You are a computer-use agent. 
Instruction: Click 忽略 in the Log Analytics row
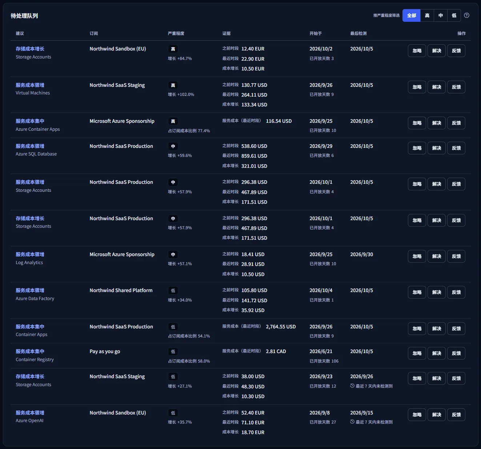[x=417, y=256]
